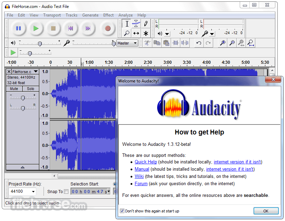The width and height of the screenshot is (285, 221).
Task: Click the Skip to Start button
Action: 71,28
